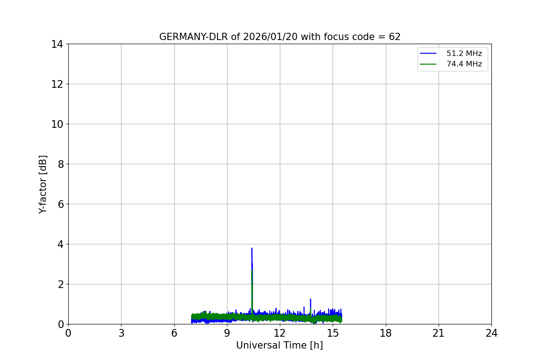Click the Universal Time [h] axis label
Screen dimensions: 546x364
pyautogui.click(x=279, y=345)
